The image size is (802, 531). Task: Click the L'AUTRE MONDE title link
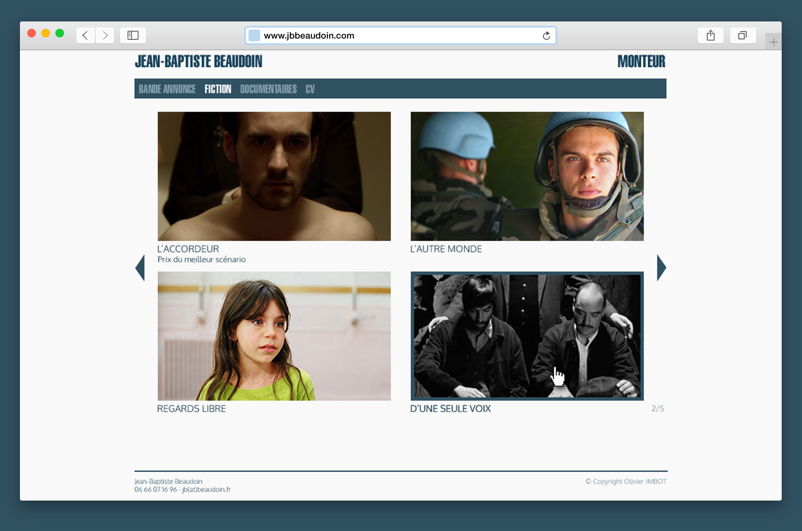[x=446, y=249]
